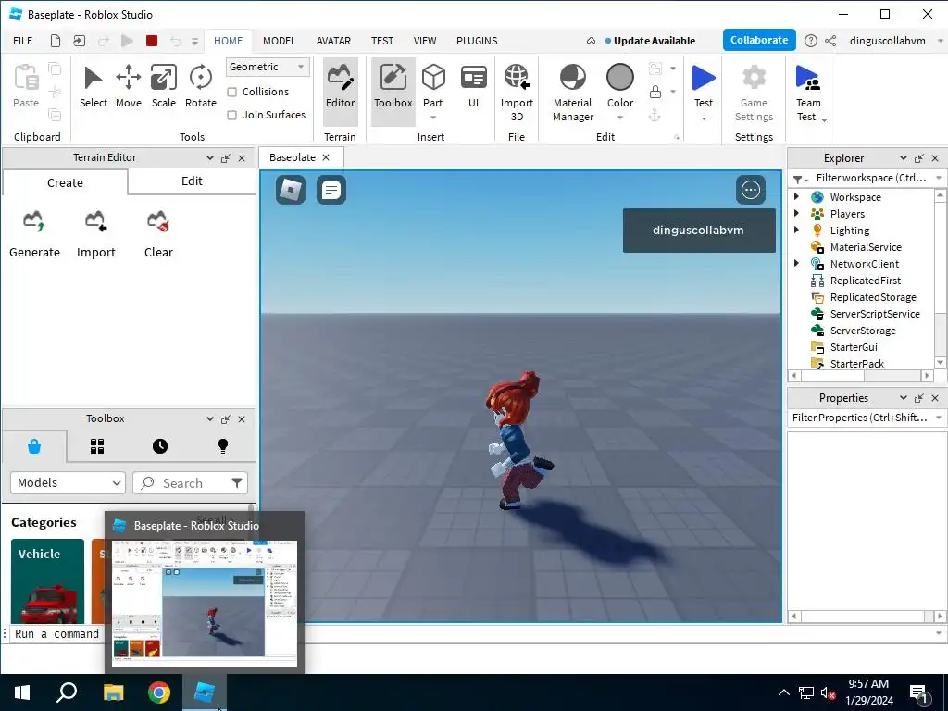Open the Explorer panel options chevron
Screen dimensions: 948x711
point(904,157)
